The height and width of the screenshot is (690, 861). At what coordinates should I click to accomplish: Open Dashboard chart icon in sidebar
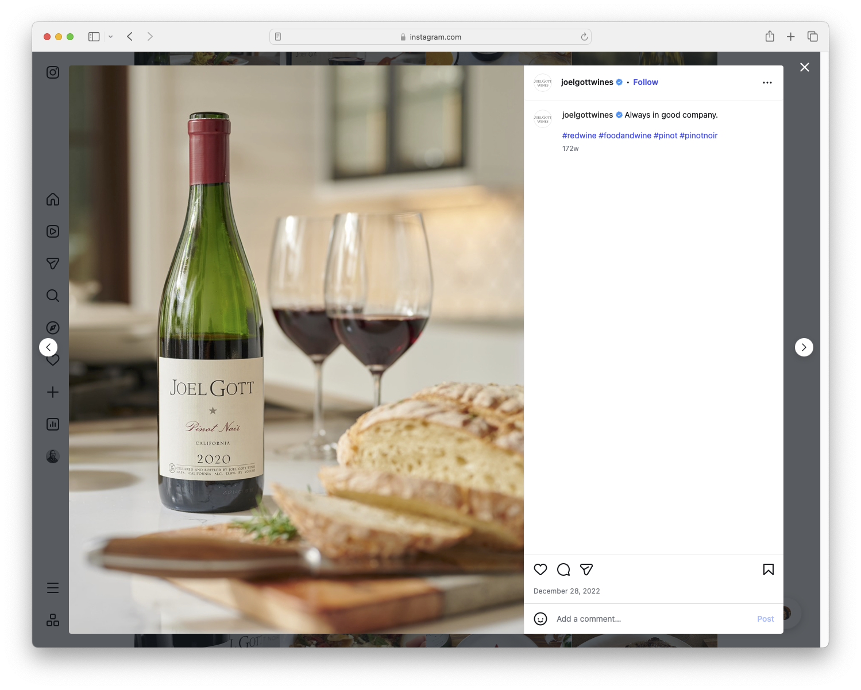click(x=53, y=424)
